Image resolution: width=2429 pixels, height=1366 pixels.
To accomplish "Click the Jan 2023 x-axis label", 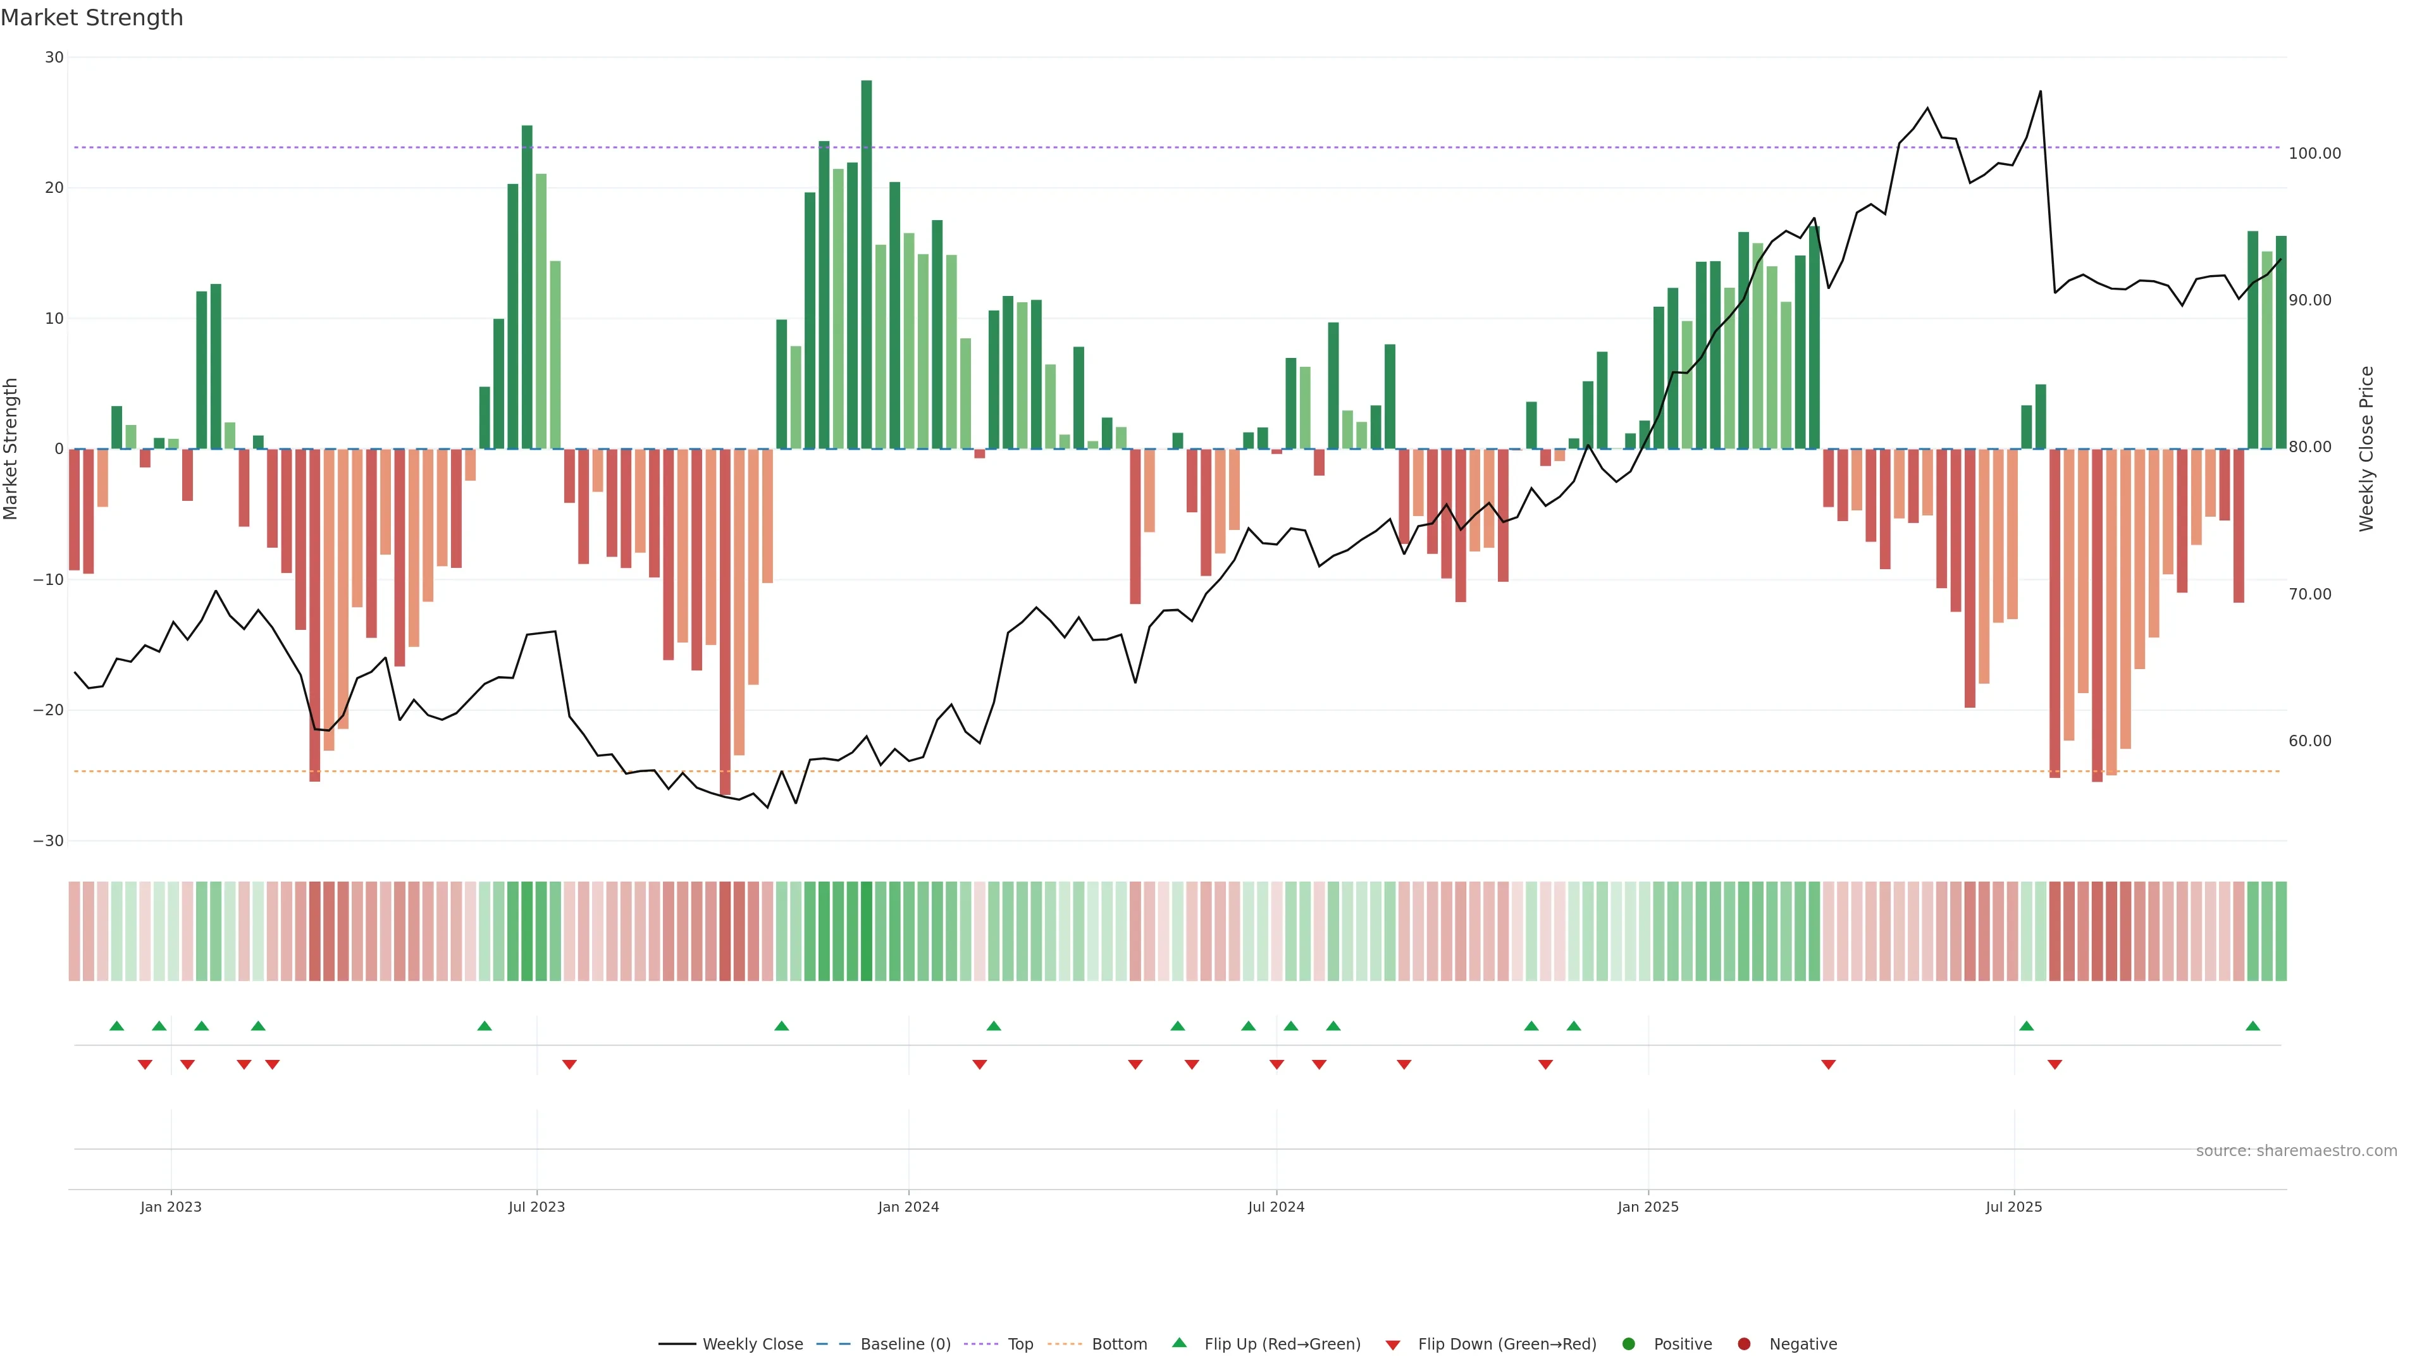I will click(x=171, y=1207).
